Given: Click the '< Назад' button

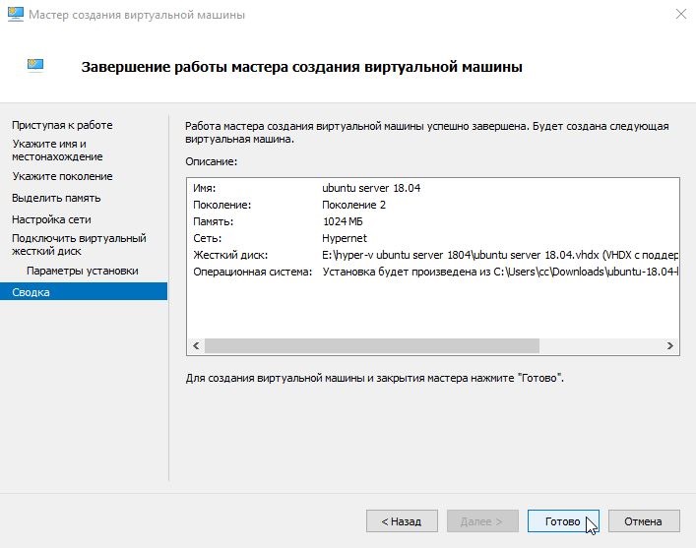Looking at the screenshot, I should pos(402,520).
